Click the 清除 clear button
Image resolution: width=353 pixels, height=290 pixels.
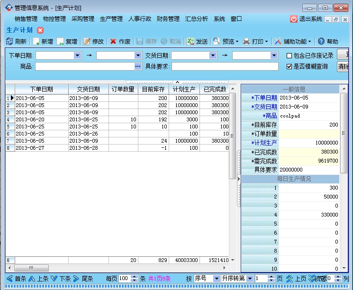pos(343,66)
